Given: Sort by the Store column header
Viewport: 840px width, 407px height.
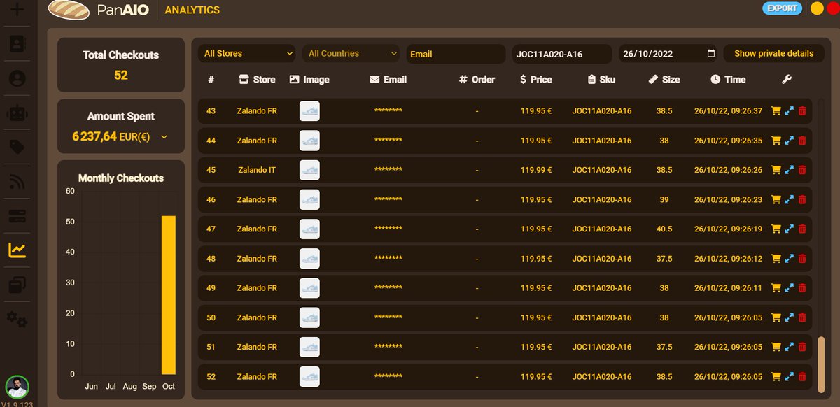Looking at the screenshot, I should click(x=257, y=80).
